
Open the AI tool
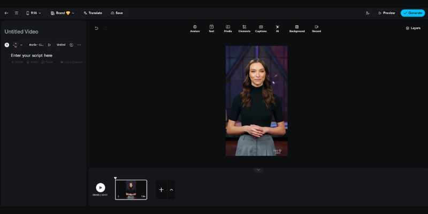point(277,29)
